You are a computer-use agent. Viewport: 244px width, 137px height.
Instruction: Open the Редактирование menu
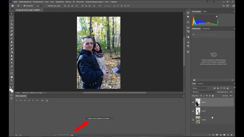point(25,2)
